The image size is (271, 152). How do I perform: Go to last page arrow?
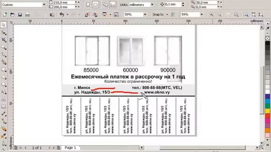click(x=54, y=148)
